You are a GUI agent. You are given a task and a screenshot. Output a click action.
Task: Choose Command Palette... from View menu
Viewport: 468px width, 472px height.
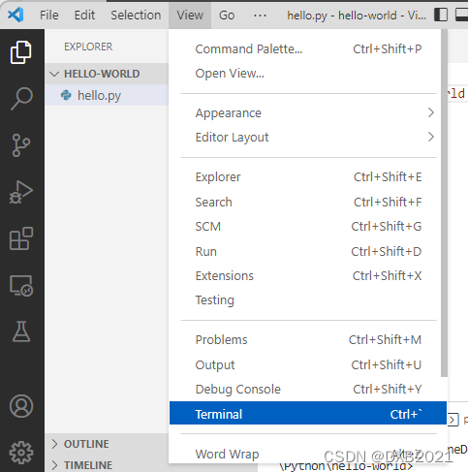tap(308, 49)
